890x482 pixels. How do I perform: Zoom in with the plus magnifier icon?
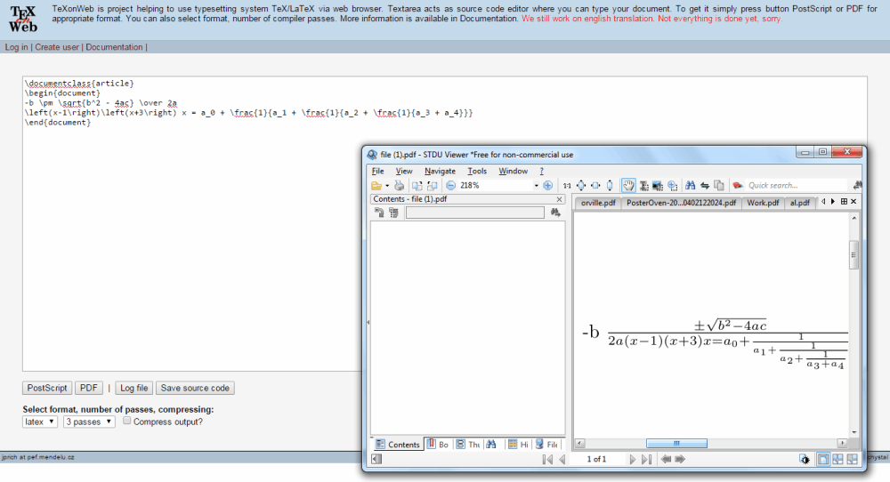(547, 186)
